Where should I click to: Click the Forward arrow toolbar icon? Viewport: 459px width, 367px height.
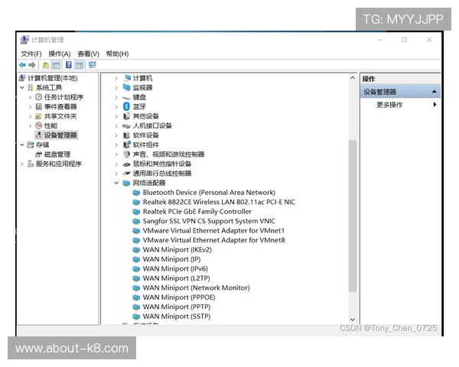pos(32,65)
